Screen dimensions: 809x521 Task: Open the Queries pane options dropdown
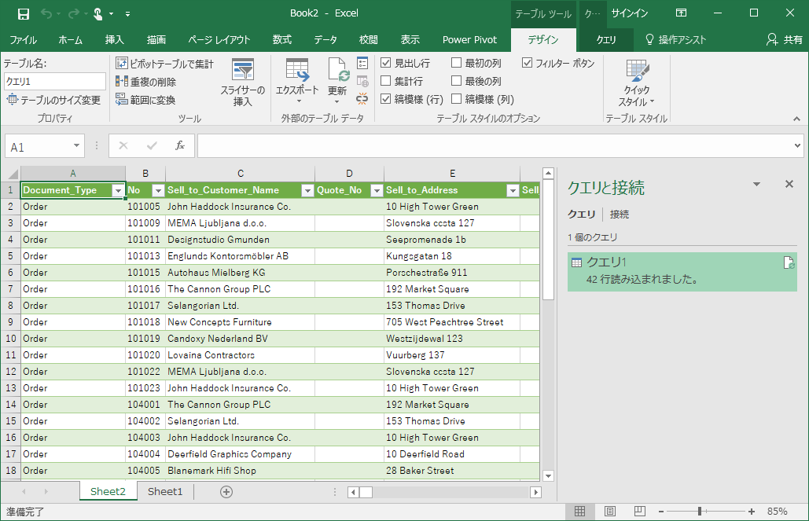756,185
